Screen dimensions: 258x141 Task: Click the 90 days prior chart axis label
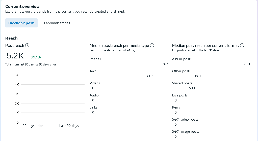[33, 126]
